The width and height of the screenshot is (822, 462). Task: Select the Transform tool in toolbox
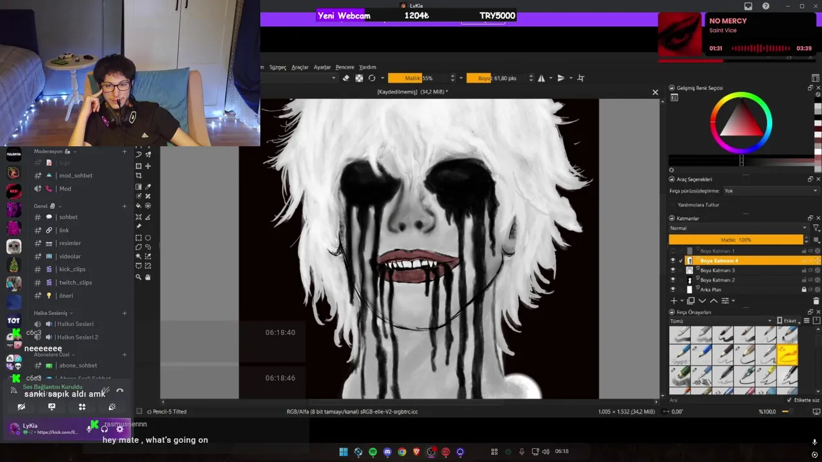pyautogui.click(x=138, y=166)
